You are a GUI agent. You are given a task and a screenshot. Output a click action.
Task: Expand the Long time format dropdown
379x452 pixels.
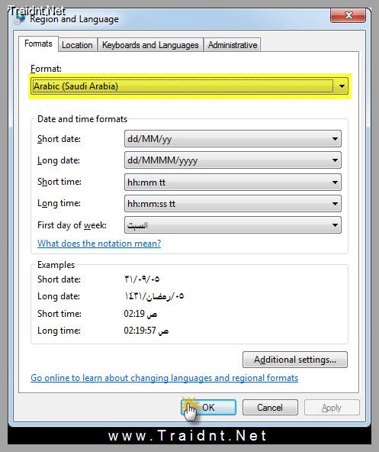[335, 204]
